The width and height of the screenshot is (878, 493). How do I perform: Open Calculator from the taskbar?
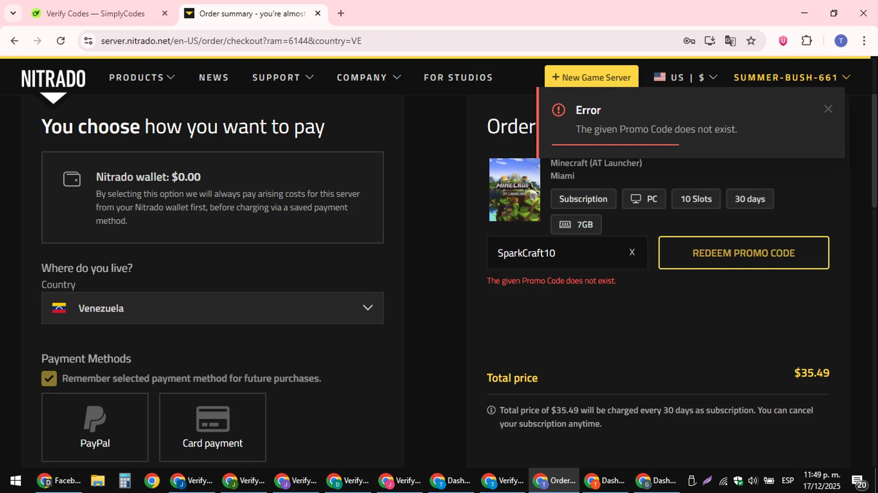[x=125, y=481]
